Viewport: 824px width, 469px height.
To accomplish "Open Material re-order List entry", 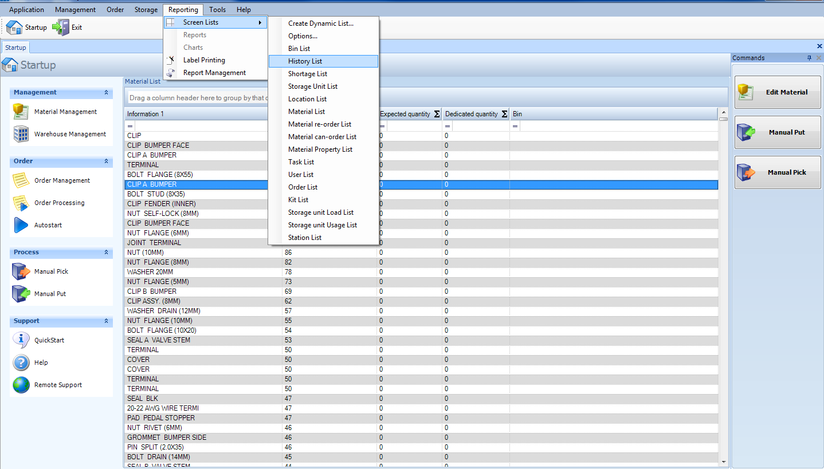I will (323, 124).
